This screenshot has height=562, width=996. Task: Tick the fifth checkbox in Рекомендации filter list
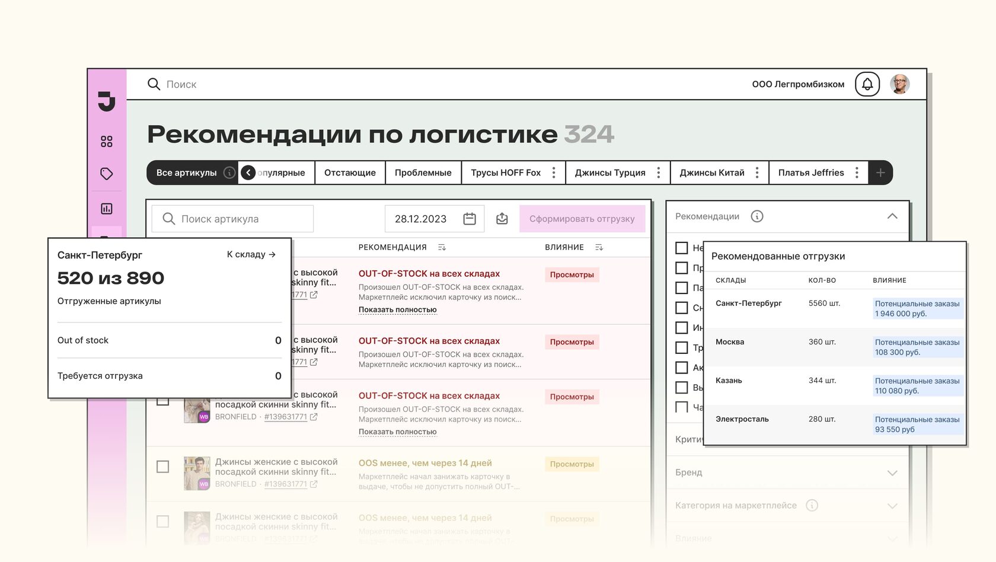(682, 327)
